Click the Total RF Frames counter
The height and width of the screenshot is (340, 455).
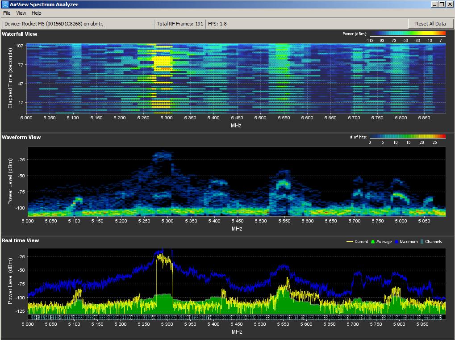[180, 24]
